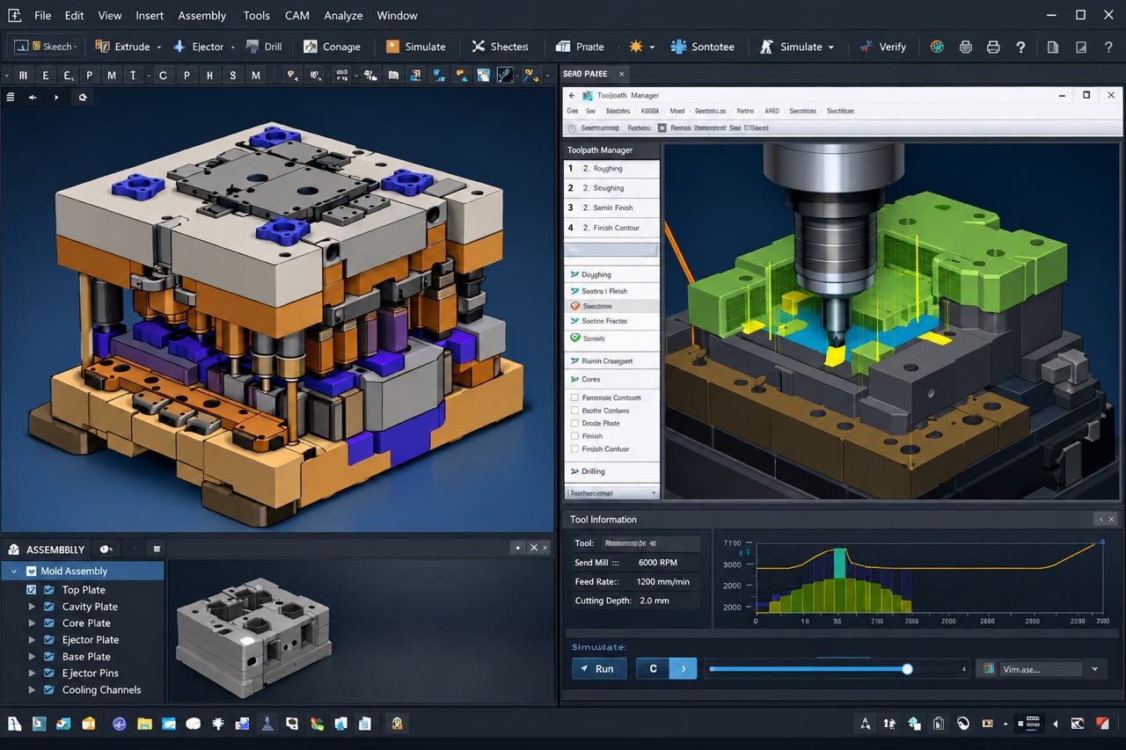
Task: Click the orange Seectioee operation icon
Action: pos(574,306)
